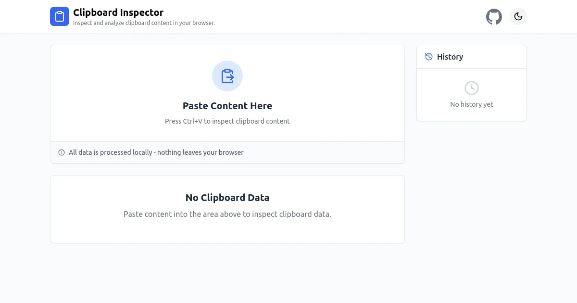Open the GitHub repository link icon
The height and width of the screenshot is (303, 577).
pyautogui.click(x=494, y=17)
